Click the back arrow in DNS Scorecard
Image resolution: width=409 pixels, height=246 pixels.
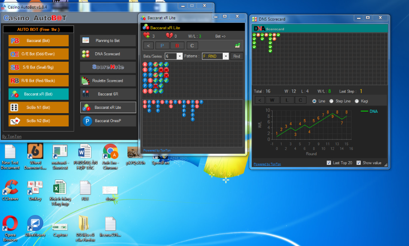[260, 100]
